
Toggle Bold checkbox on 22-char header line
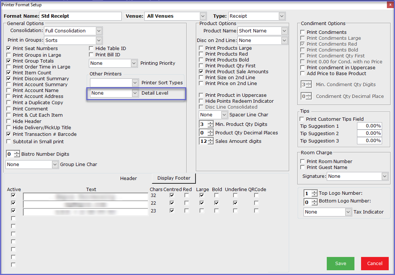(216, 203)
